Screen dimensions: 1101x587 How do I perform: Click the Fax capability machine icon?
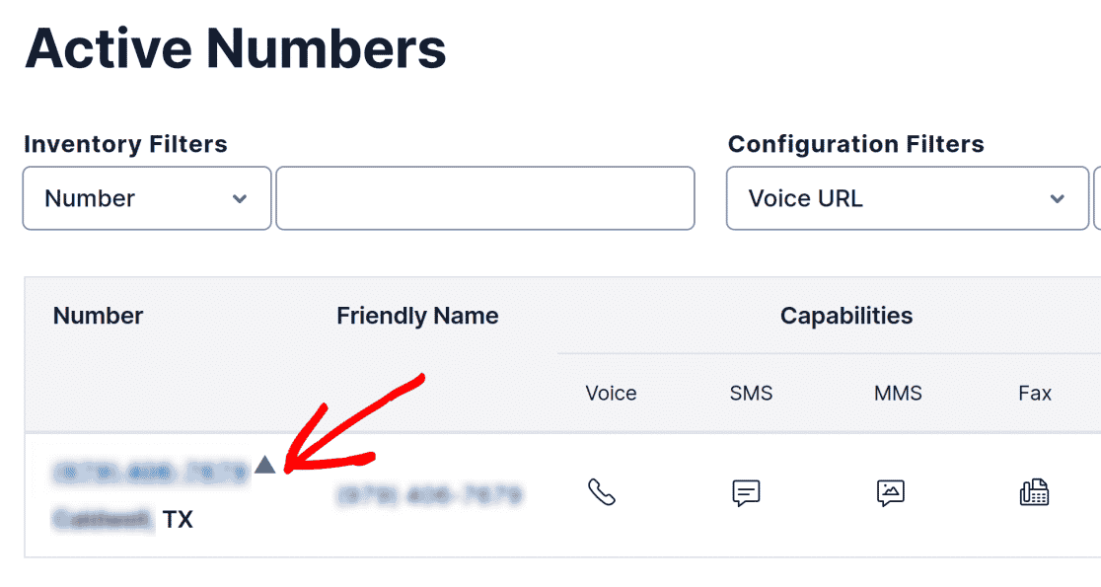(1034, 492)
